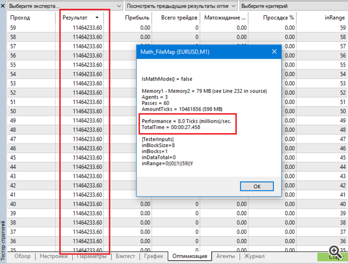Select pass row 45 in Проход column
Viewport: 348px width, 264px height.
[x=13, y=158]
